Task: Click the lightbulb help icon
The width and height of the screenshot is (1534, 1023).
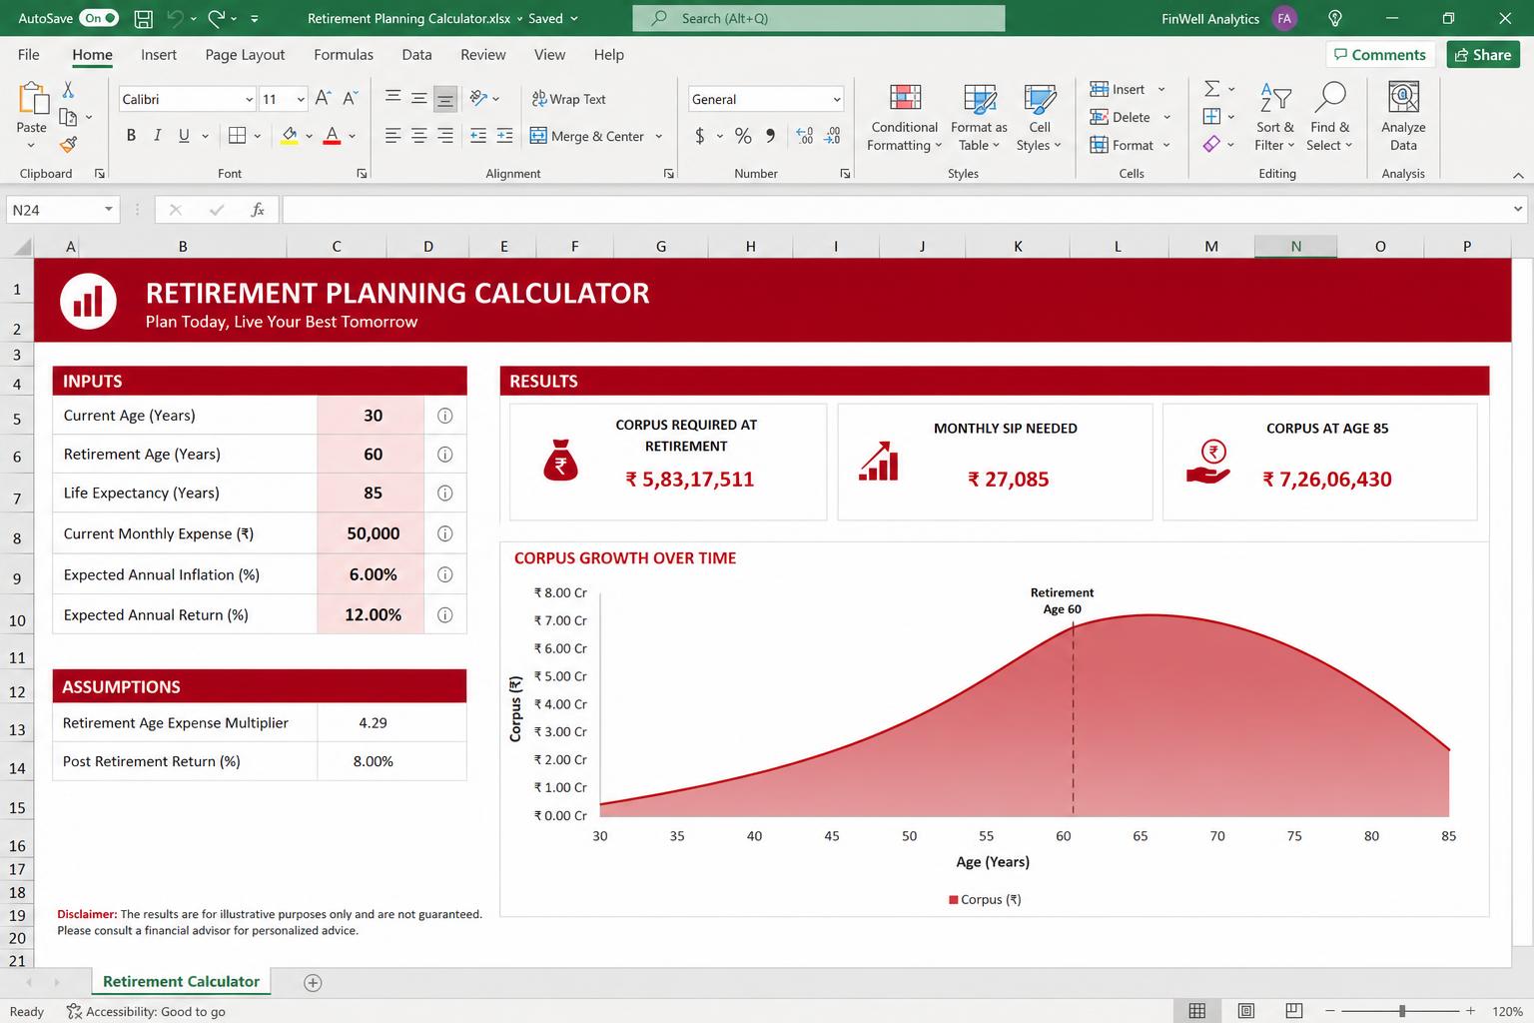Action: pos(1335,18)
